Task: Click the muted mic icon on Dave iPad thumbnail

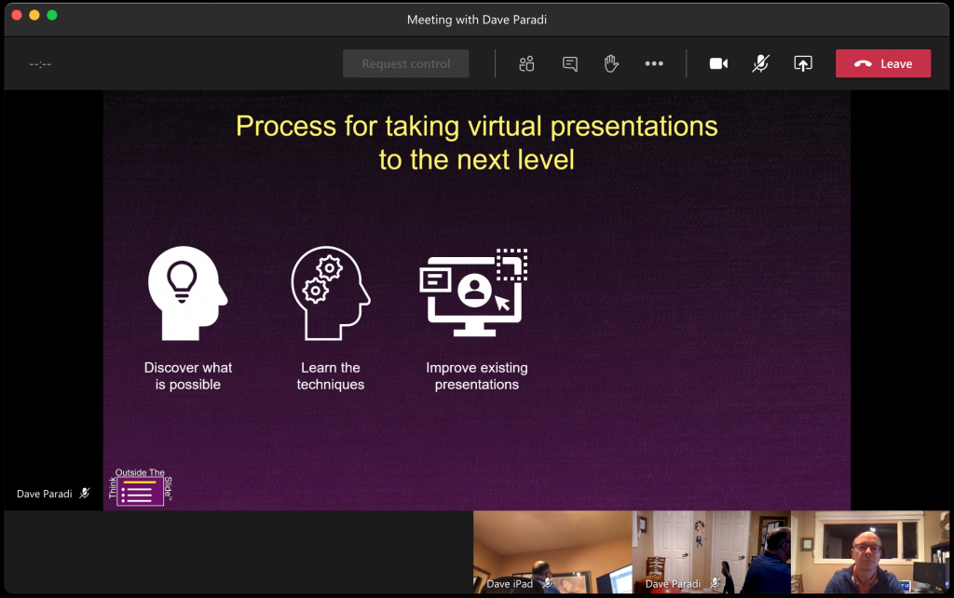Action: click(547, 585)
